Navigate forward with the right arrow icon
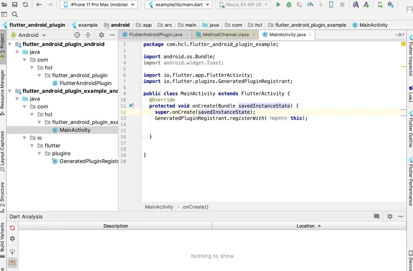The width and height of the screenshot is (413, 271). (x=50, y=5)
